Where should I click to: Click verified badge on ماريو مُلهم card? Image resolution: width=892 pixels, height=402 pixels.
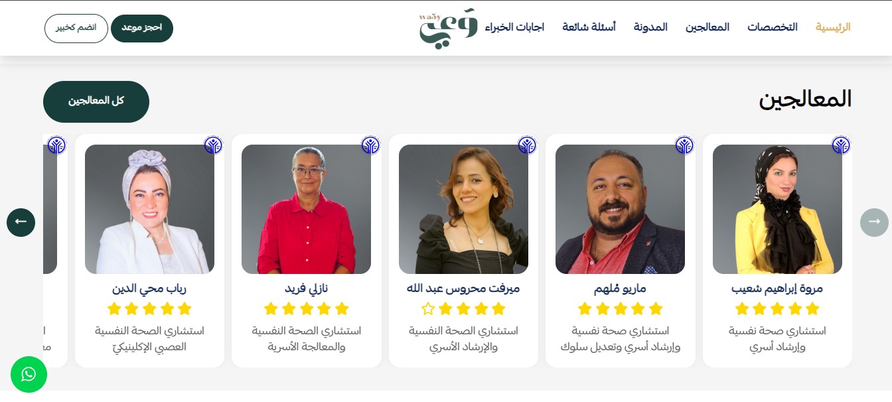[684, 145]
